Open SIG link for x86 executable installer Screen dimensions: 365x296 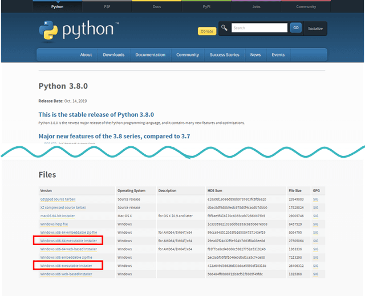pyautogui.click(x=315, y=266)
